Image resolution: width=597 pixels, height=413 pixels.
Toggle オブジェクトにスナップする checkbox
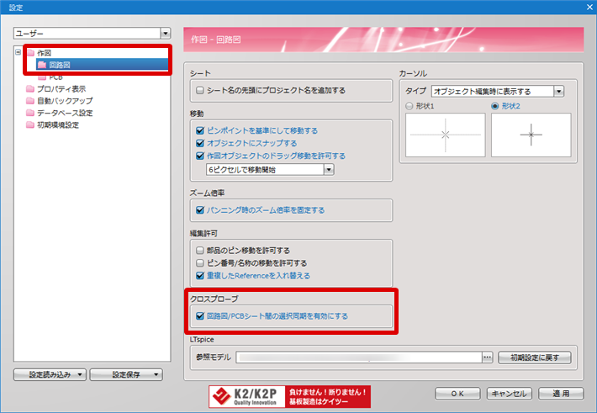(199, 143)
